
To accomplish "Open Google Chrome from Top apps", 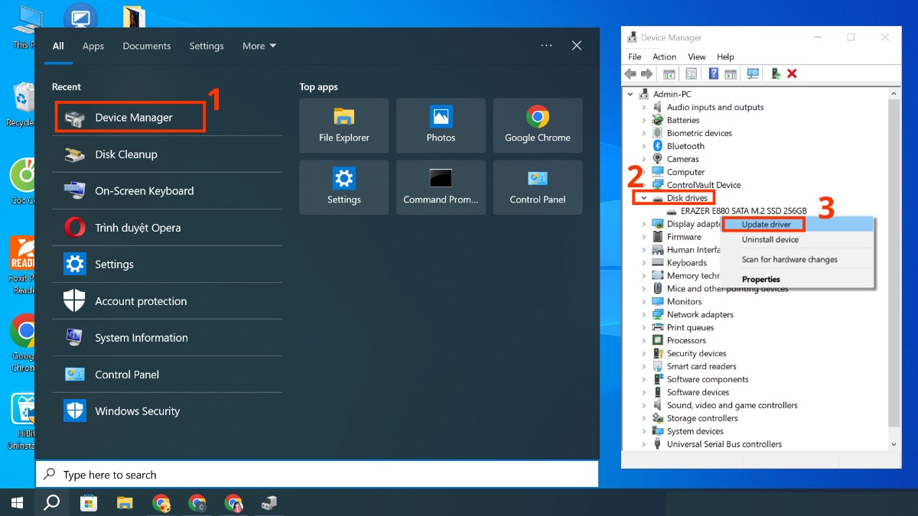I will pyautogui.click(x=537, y=125).
